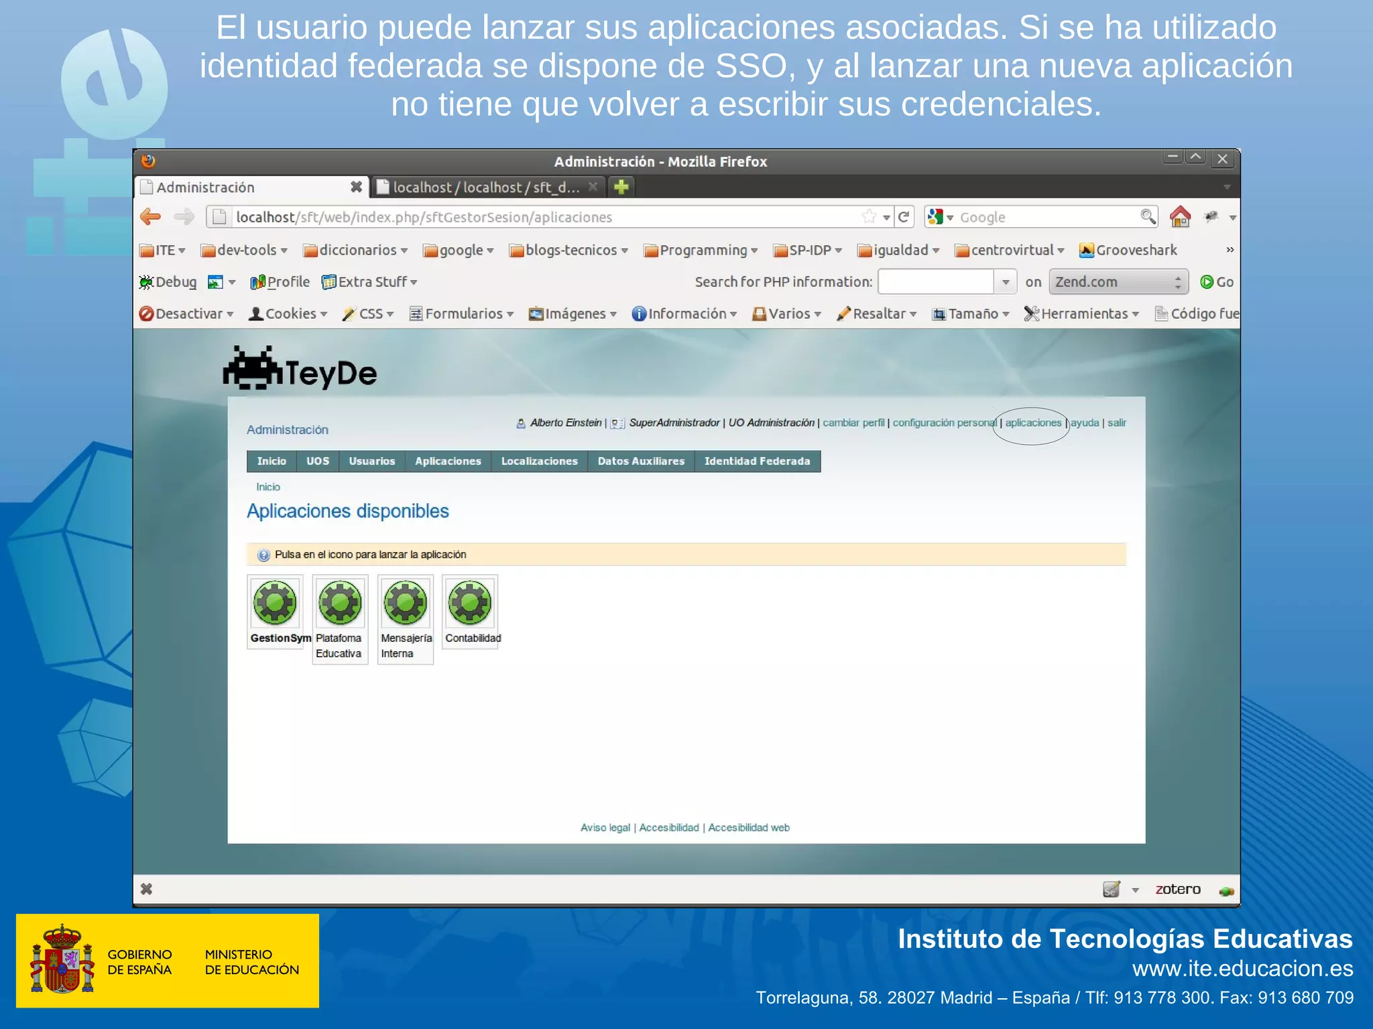The height and width of the screenshot is (1029, 1373).
Task: Click the Inicio breadcrumb link
Action: coord(268,487)
